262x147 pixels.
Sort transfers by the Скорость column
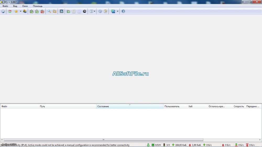[x=236, y=106]
